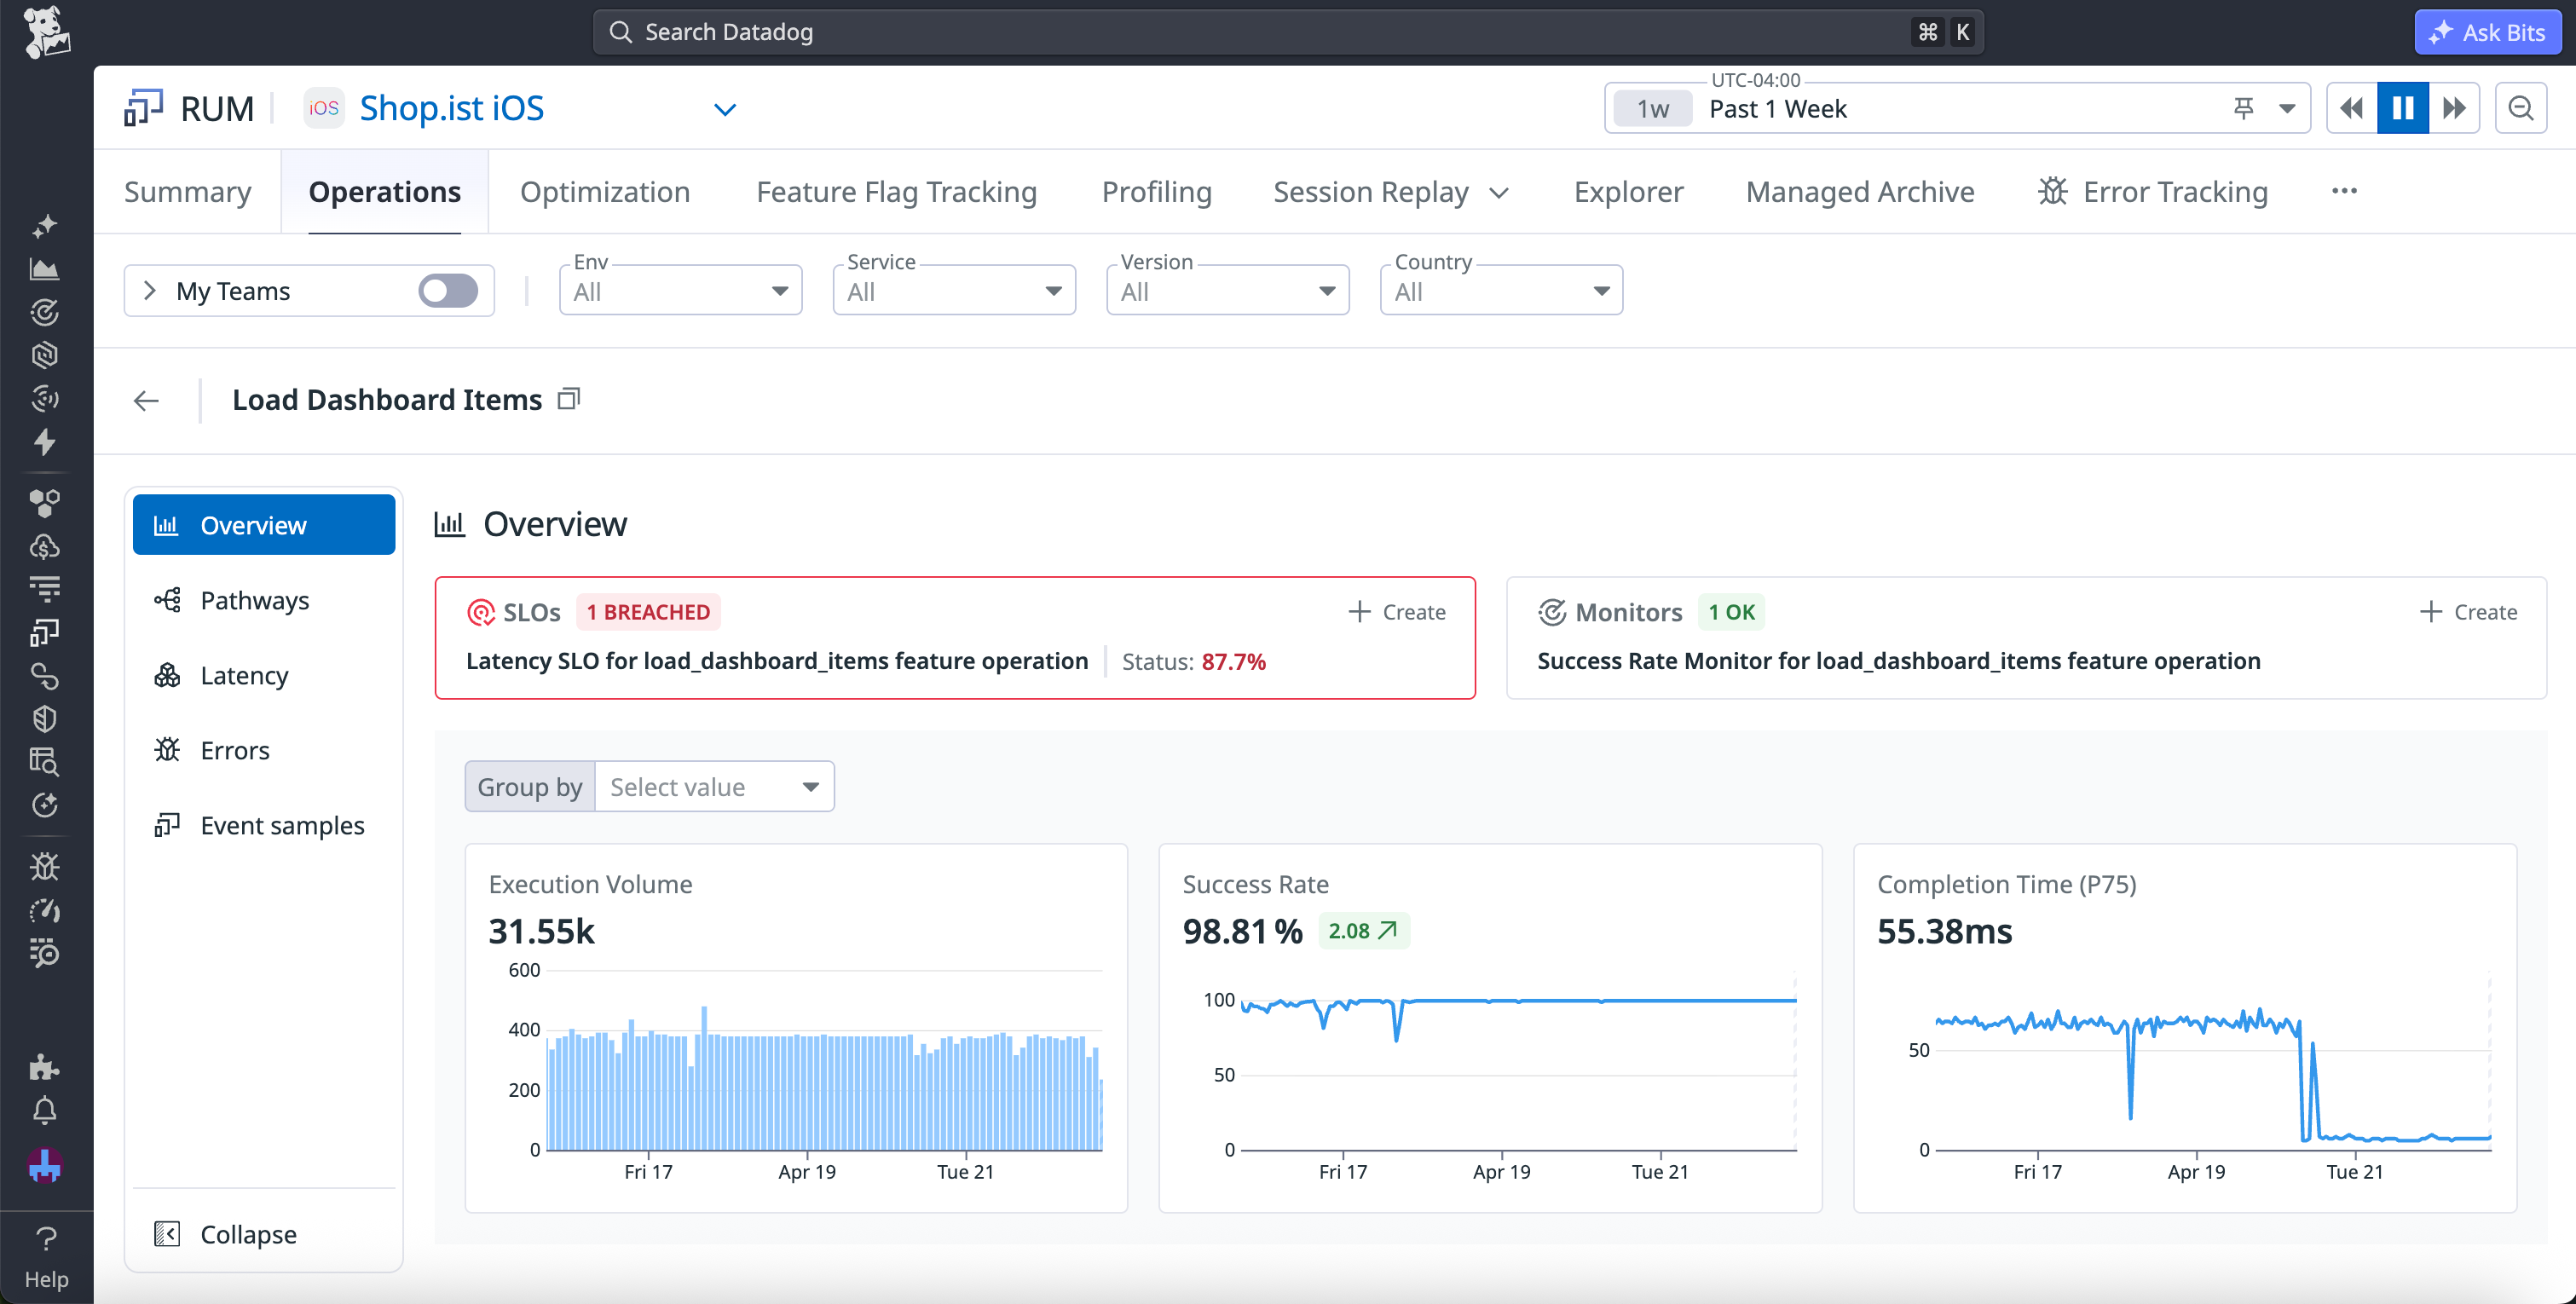
Task: Open Monitors target icon in sidebar
Action: coord(44,312)
